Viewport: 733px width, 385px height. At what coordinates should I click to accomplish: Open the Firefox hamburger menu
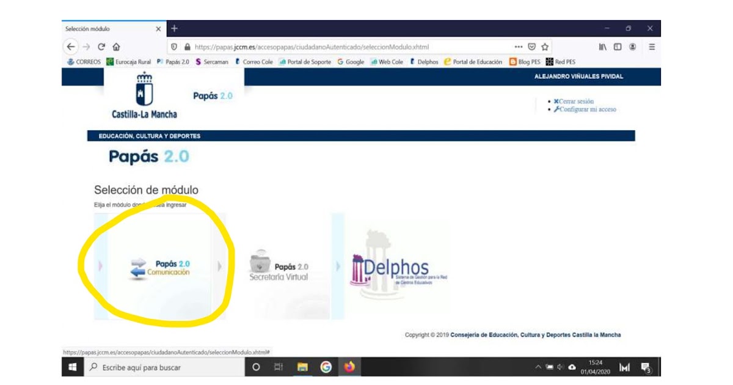coord(652,46)
